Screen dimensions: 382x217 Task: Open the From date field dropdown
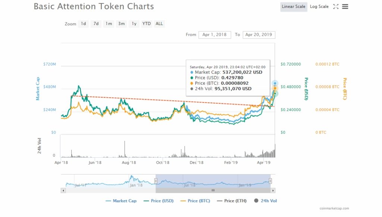215,34
